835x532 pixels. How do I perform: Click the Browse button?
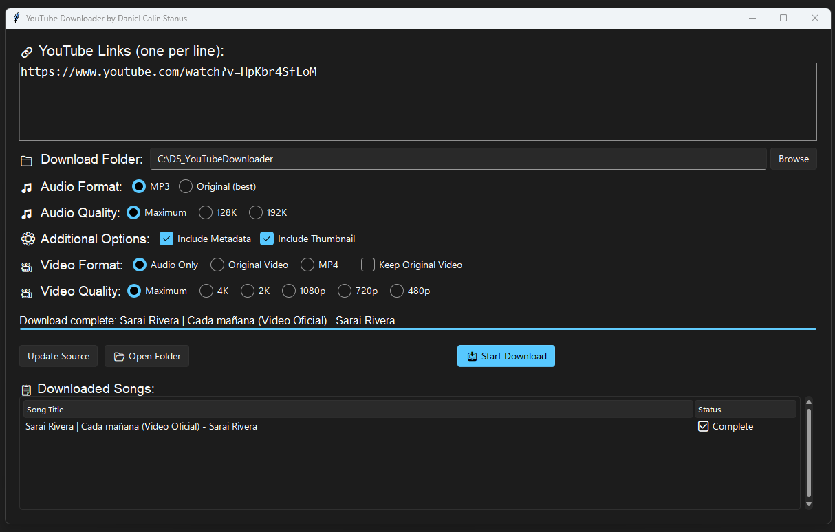click(x=794, y=159)
